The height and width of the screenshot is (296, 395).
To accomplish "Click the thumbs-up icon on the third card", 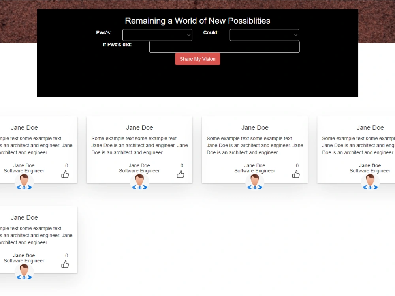I will pyautogui.click(x=296, y=174).
